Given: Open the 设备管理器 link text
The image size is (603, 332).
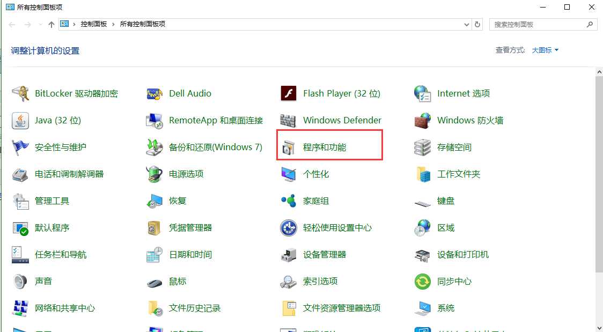Looking at the screenshot, I should pos(325,255).
